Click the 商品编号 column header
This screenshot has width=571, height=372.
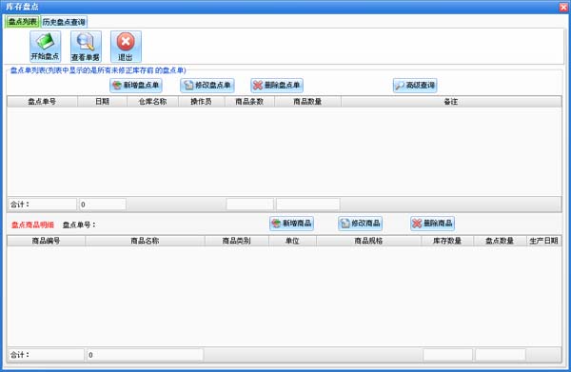click(x=47, y=241)
